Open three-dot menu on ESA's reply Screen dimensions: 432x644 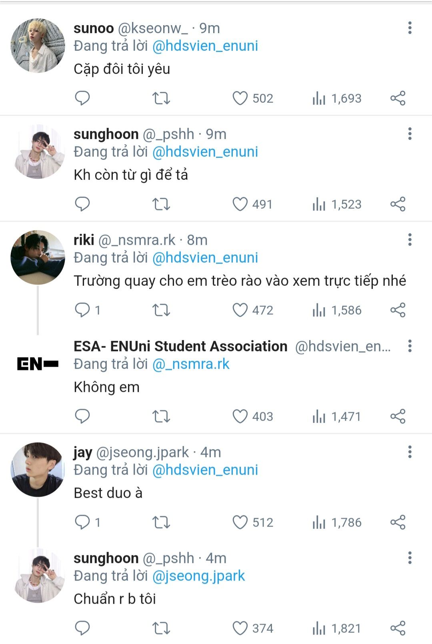pyautogui.click(x=410, y=346)
